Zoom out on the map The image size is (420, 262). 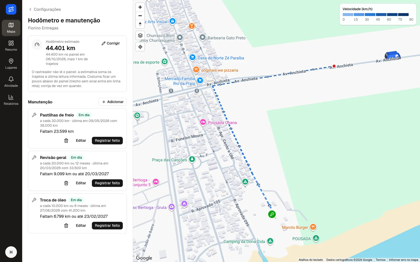tap(140, 16)
